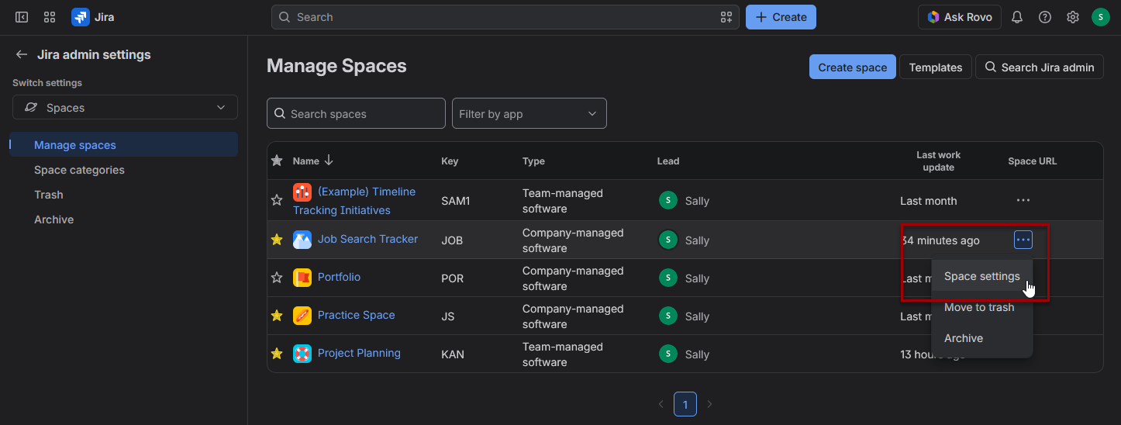
Task: Click the next page arrow
Action: pos(709,404)
